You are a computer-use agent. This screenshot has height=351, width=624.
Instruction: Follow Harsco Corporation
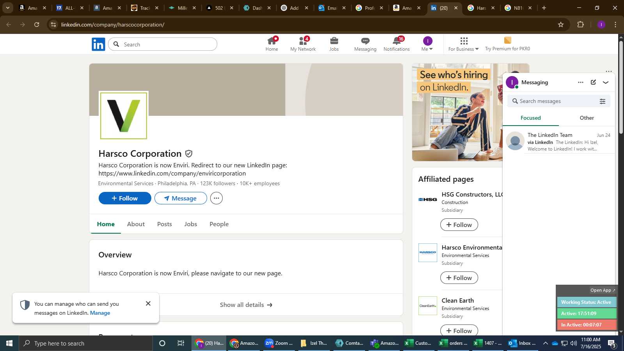pos(125,198)
